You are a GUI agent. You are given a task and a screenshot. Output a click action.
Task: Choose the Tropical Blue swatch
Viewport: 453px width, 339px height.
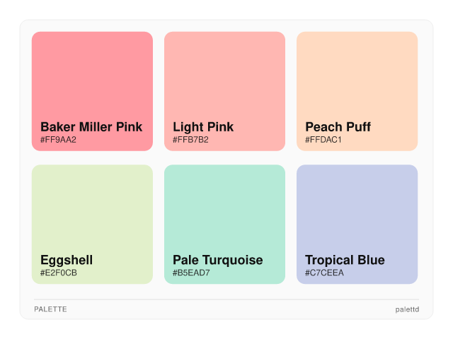(x=357, y=212)
